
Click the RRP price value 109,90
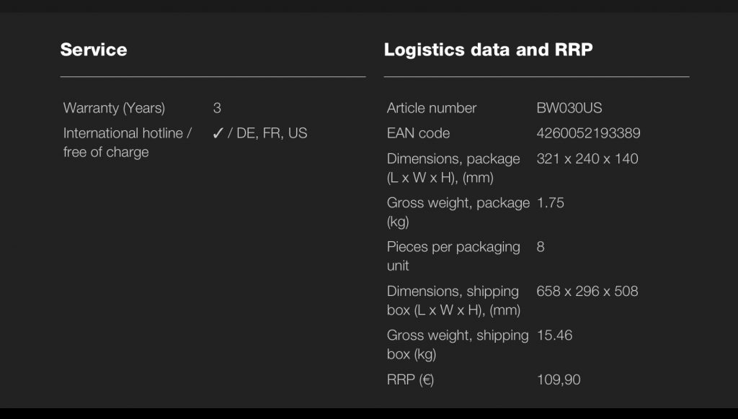pyautogui.click(x=559, y=379)
